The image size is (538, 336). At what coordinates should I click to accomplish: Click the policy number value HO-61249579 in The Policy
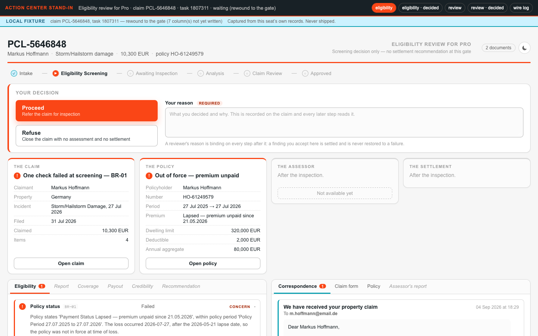pos(198,197)
